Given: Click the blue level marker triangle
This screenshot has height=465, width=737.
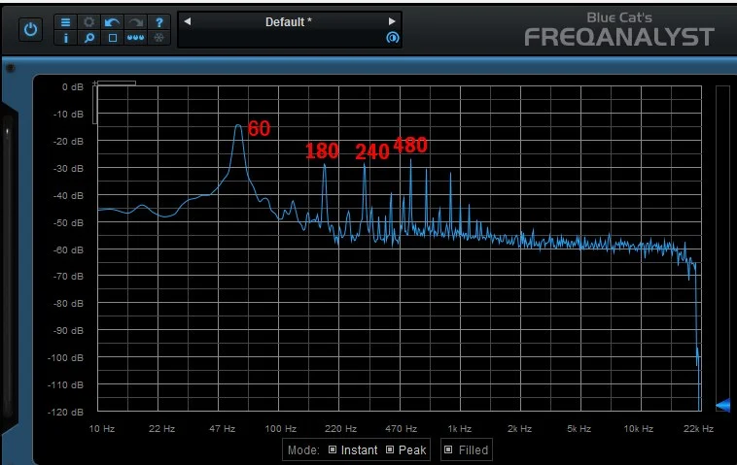Looking at the screenshot, I should (722, 405).
